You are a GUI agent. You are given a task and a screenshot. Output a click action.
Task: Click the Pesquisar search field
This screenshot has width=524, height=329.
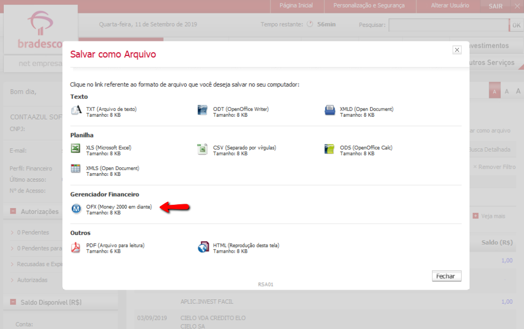click(x=449, y=25)
